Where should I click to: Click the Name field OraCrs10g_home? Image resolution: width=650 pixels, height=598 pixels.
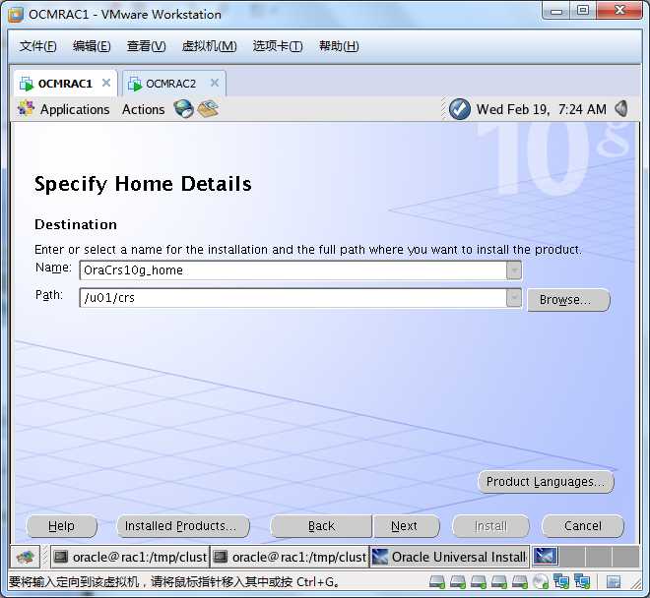click(x=293, y=270)
